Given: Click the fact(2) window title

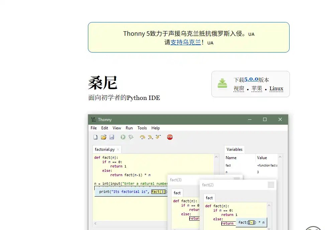Looking at the screenshot, I should click(x=208, y=185).
